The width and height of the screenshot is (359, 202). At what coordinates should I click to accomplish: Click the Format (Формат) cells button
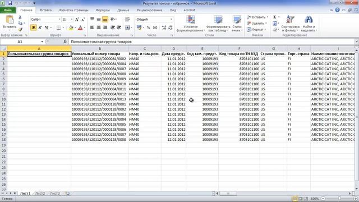click(256, 30)
